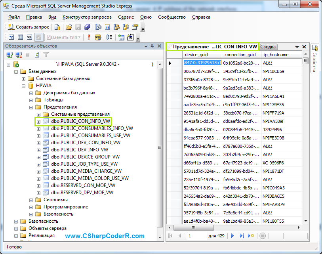
Task: Click the connect object explorer icon
Action: click(10, 55)
